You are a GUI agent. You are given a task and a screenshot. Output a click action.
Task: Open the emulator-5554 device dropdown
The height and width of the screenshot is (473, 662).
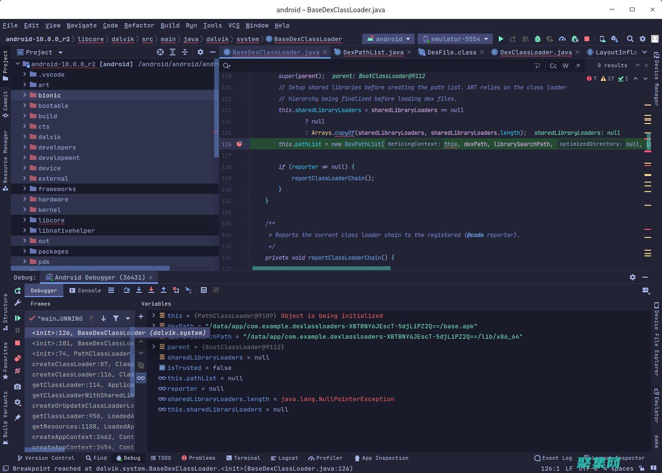(x=456, y=39)
